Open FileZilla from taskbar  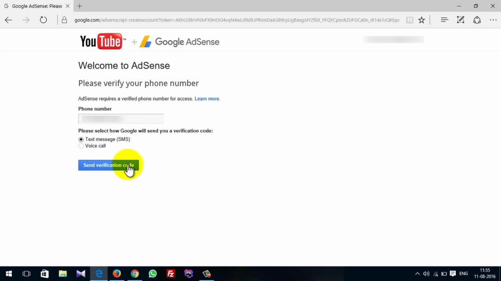click(x=171, y=274)
